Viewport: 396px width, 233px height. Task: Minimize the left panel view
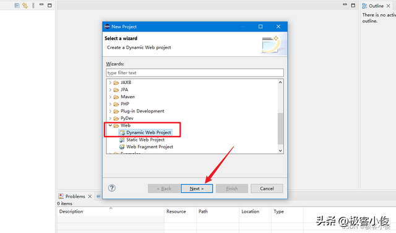click(x=41, y=4)
